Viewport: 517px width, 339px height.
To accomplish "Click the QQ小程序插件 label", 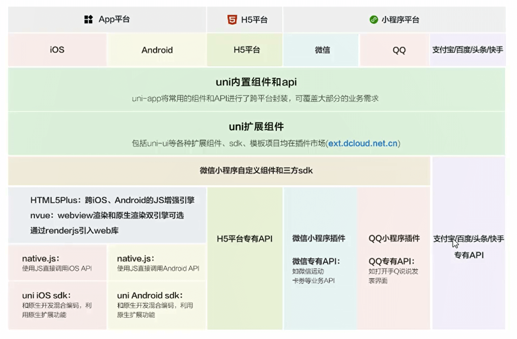I will (394, 238).
